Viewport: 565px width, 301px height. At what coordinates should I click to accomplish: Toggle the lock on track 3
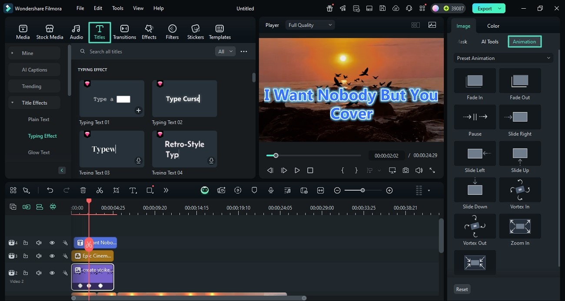pyautogui.click(x=26, y=256)
